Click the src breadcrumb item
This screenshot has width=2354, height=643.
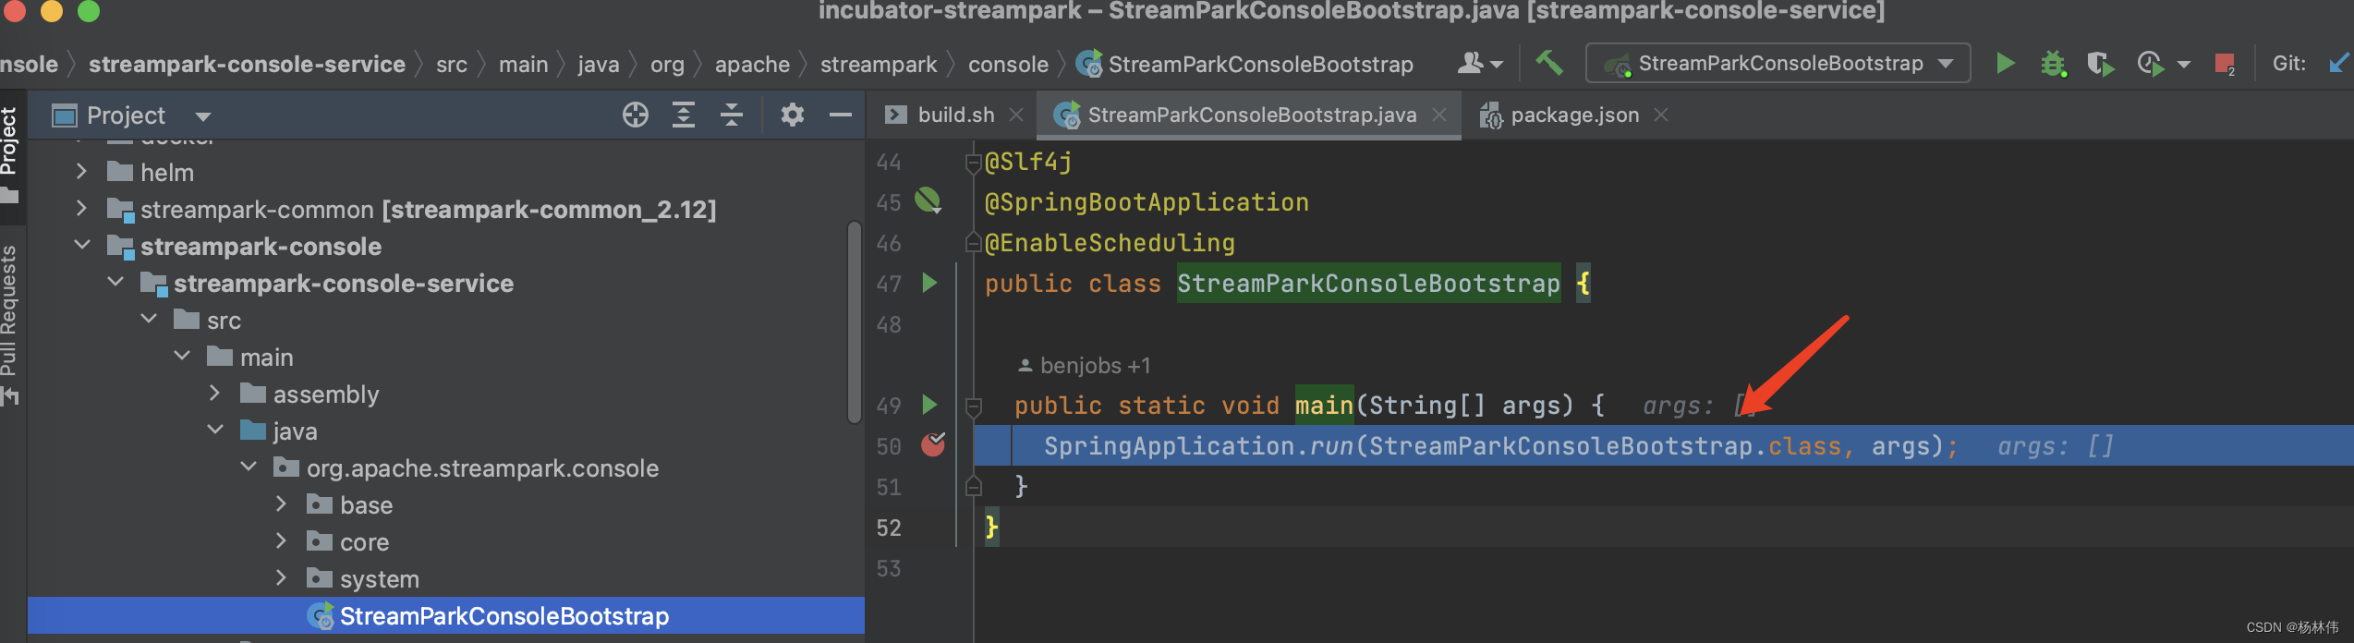[x=452, y=64]
